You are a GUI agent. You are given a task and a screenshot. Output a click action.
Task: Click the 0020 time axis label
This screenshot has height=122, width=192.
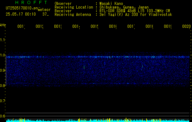click(x=187, y=26)
